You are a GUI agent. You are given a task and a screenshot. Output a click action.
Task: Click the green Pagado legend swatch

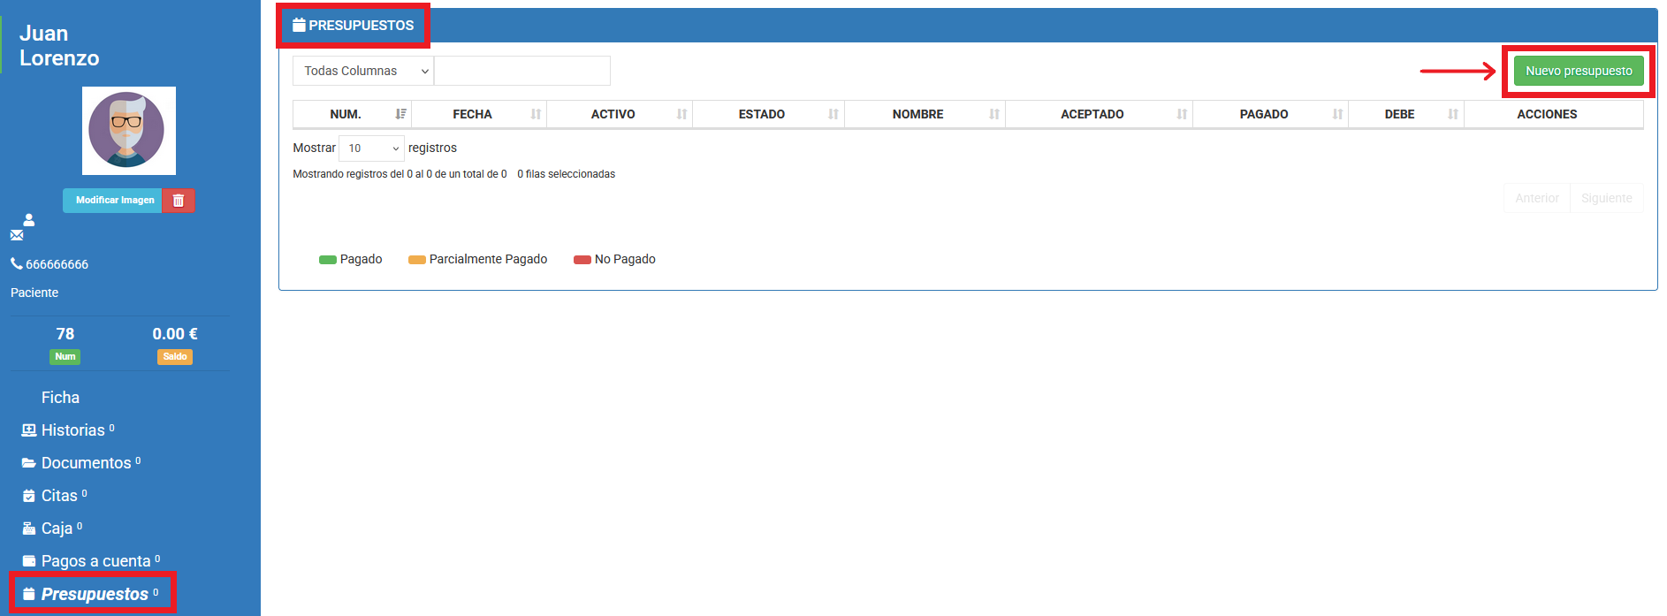pyautogui.click(x=328, y=260)
